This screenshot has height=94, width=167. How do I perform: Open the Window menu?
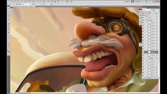coord(44,2)
